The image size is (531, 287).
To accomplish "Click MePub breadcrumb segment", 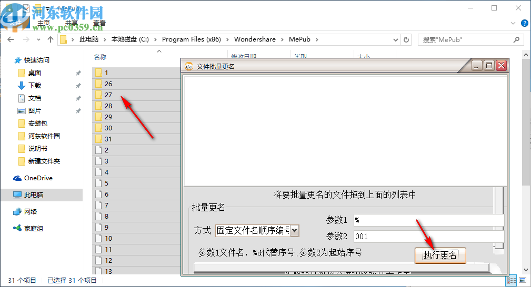I will coord(299,39).
